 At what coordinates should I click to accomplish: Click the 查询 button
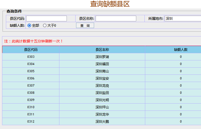[x=85, y=25]
